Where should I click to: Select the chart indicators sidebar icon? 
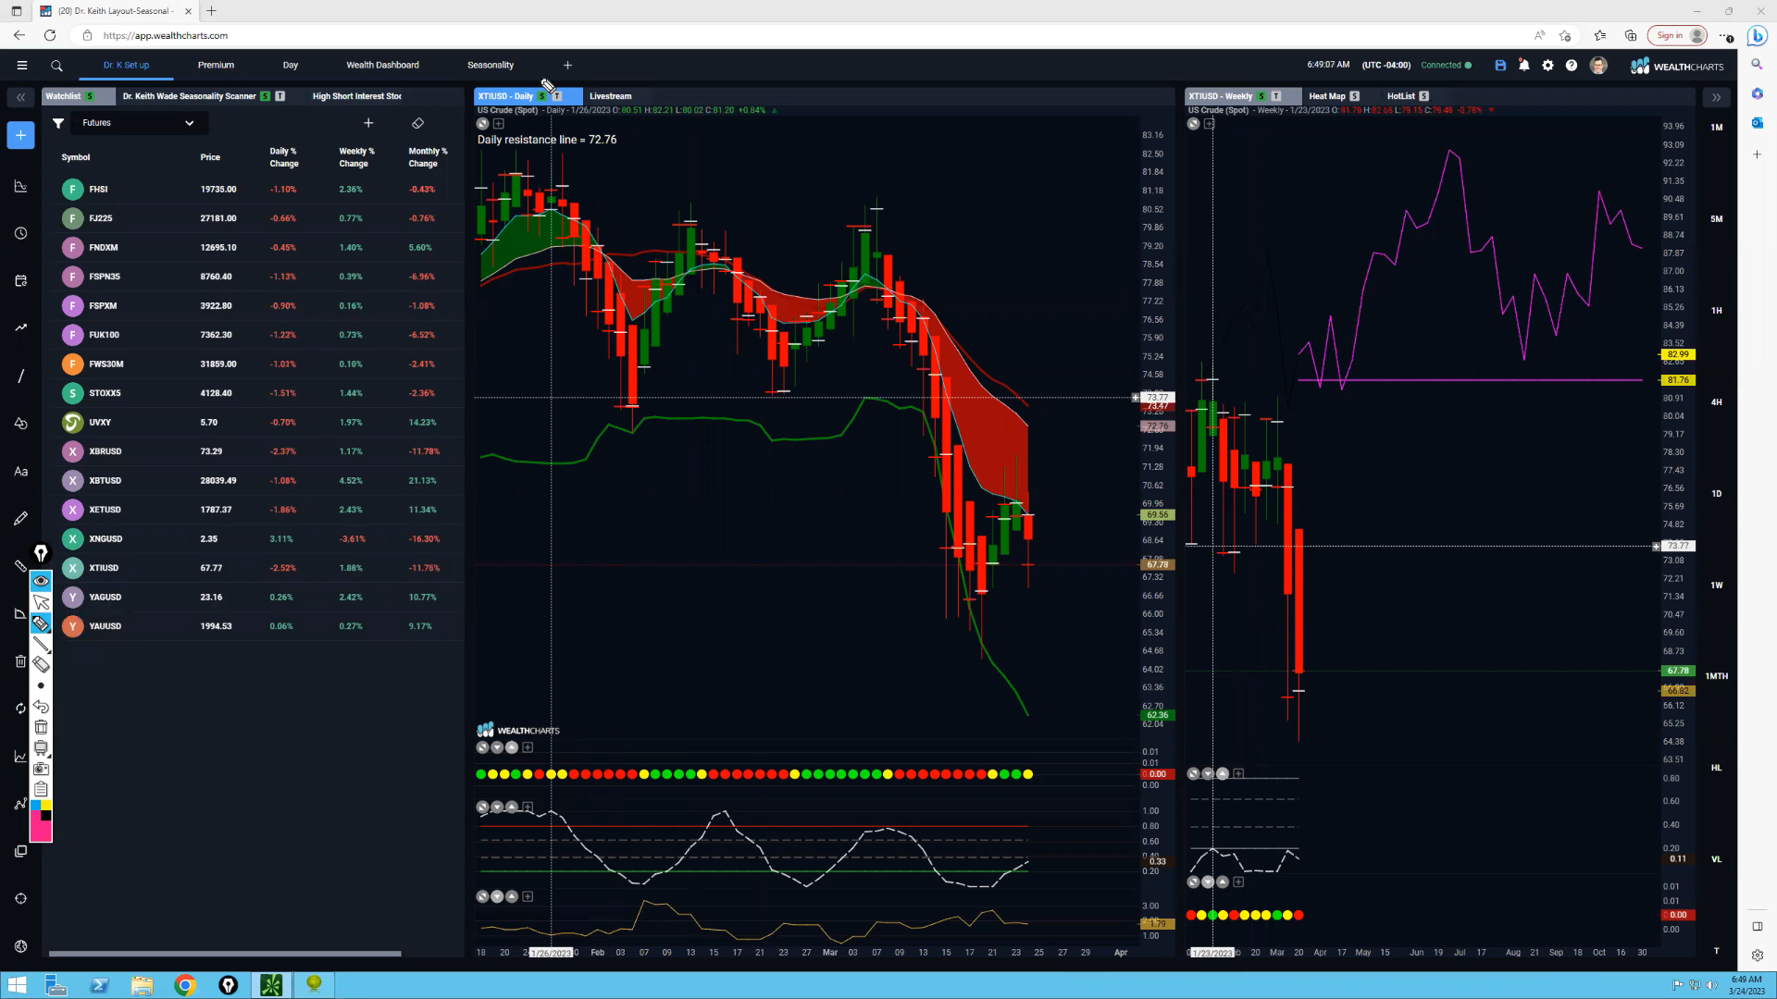point(20,186)
